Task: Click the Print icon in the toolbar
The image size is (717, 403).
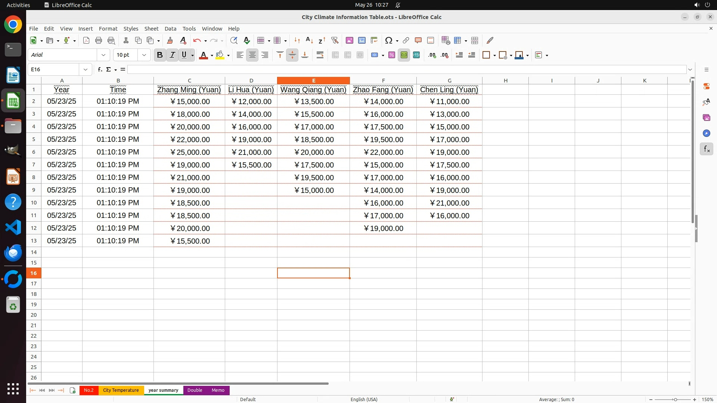Action: click(99, 40)
